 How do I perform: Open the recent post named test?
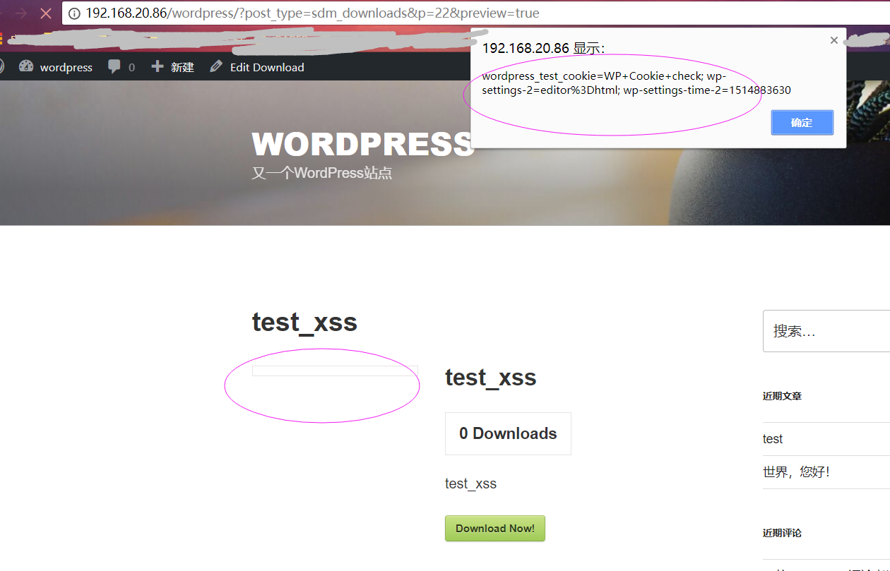[773, 439]
